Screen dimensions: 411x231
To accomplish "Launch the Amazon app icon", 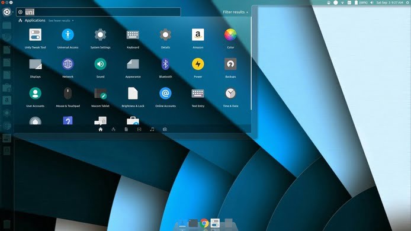I will coord(198,35).
